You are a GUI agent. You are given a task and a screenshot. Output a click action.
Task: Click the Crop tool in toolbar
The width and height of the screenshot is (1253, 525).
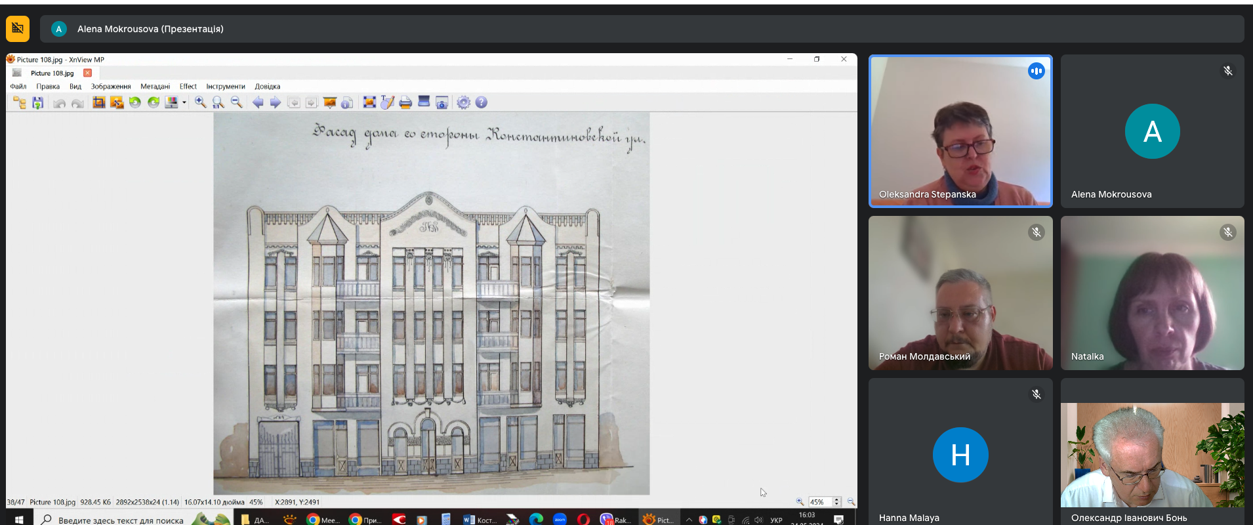click(98, 102)
